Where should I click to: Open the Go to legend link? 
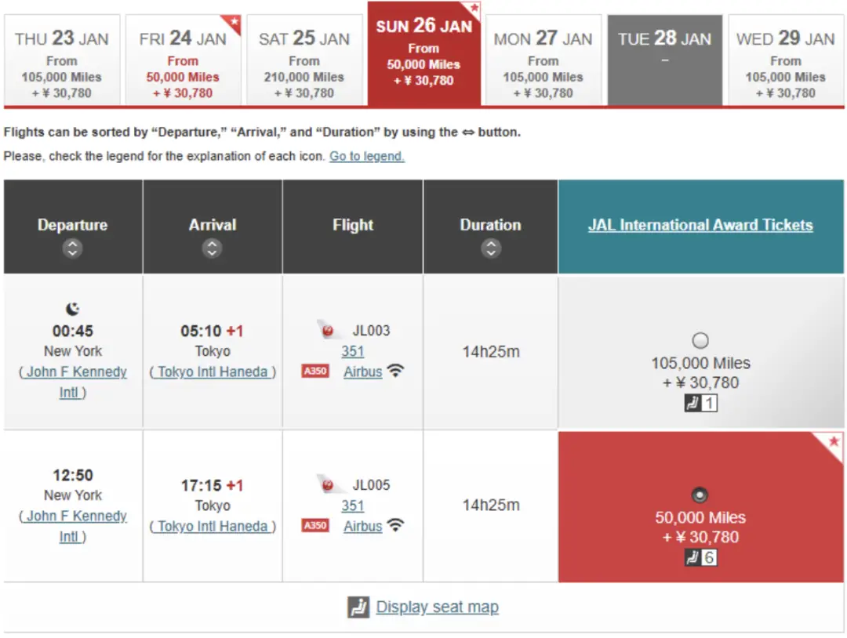click(x=367, y=156)
